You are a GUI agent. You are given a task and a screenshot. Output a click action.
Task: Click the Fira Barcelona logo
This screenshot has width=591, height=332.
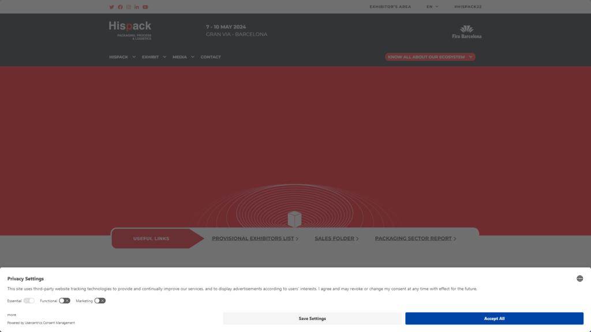(466, 32)
